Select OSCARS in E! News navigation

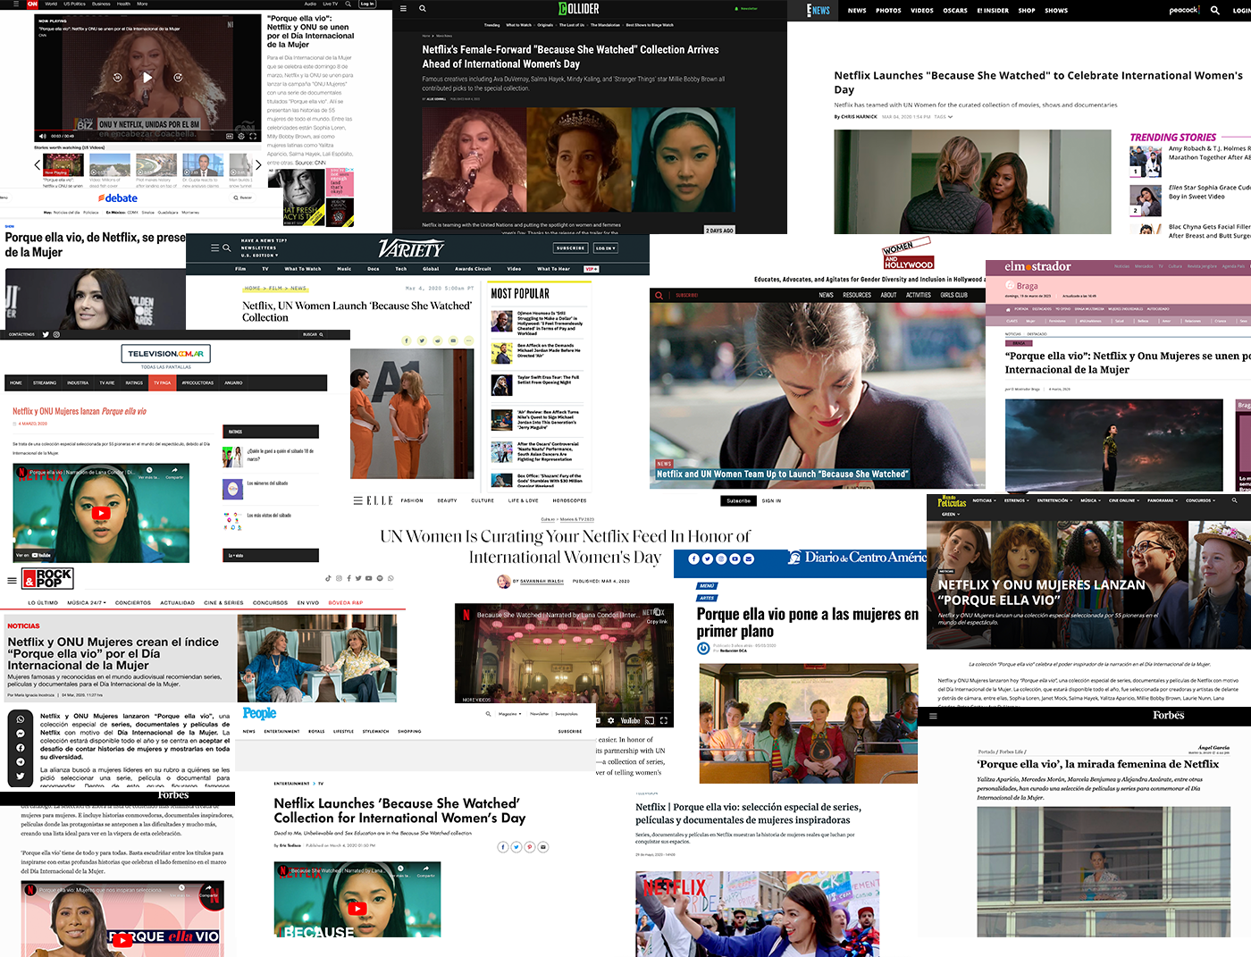click(955, 11)
